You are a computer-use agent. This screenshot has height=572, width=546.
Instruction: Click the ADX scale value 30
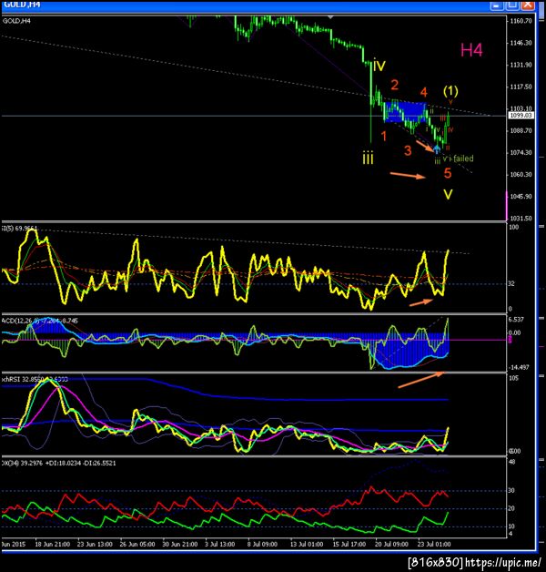(x=511, y=491)
